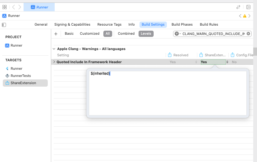The width and height of the screenshot is (257, 162).
Task: Collapse Apple Clang Warnings section
Action: [54, 49]
